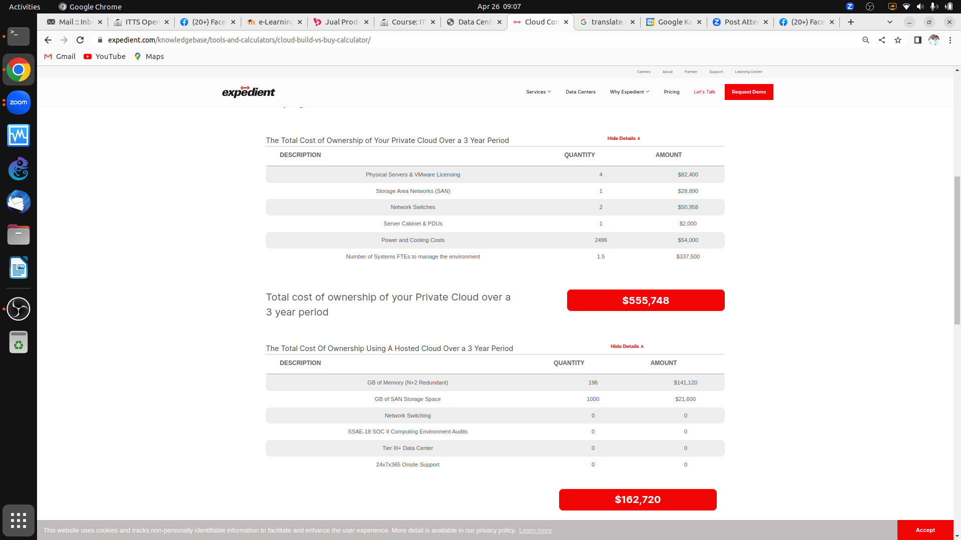Click the page reload icon

(x=80, y=40)
